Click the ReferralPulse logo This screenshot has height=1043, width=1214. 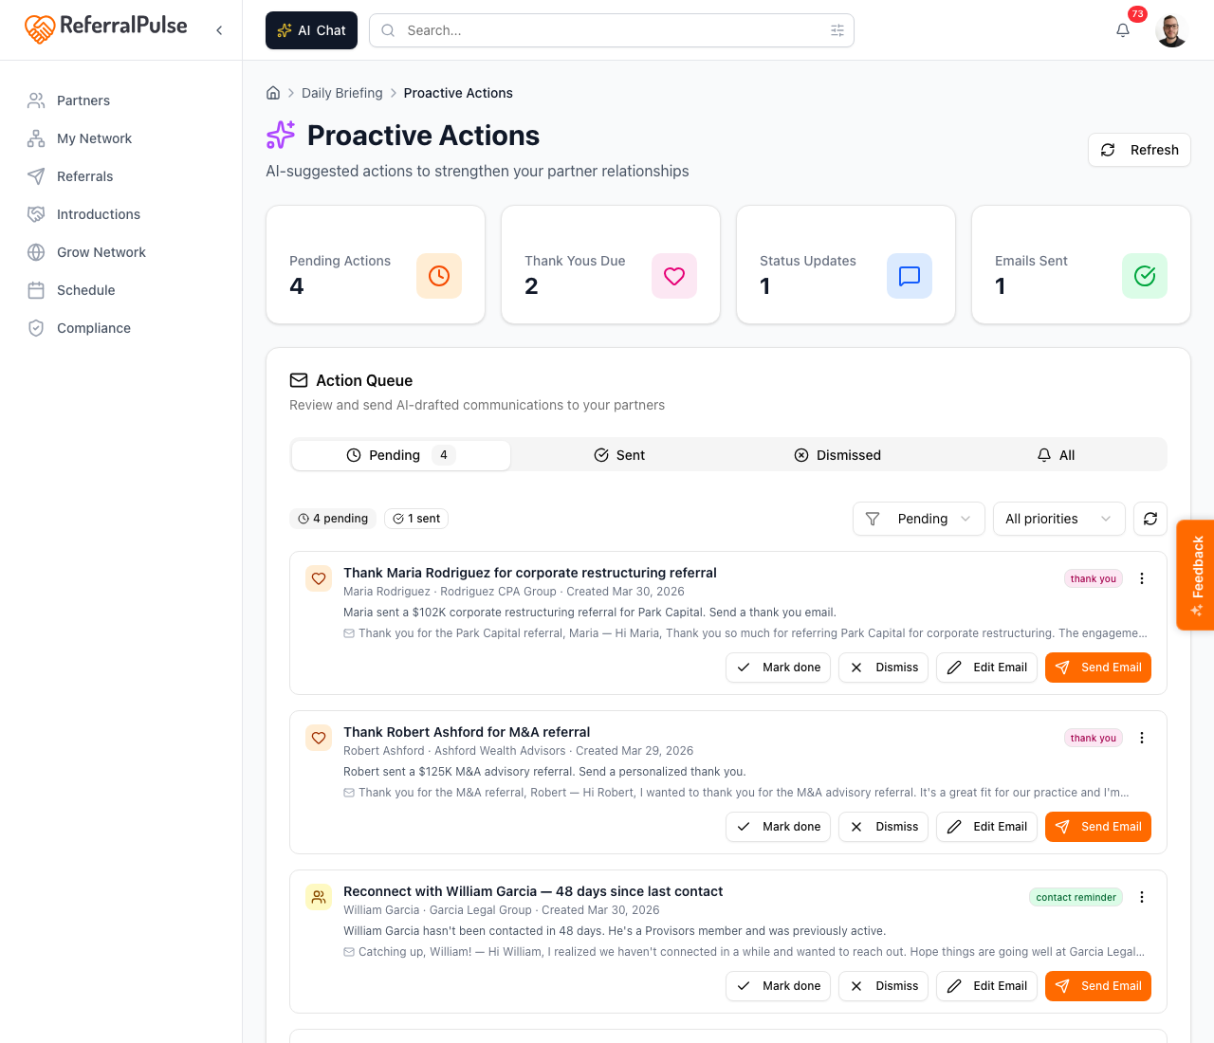tap(106, 28)
